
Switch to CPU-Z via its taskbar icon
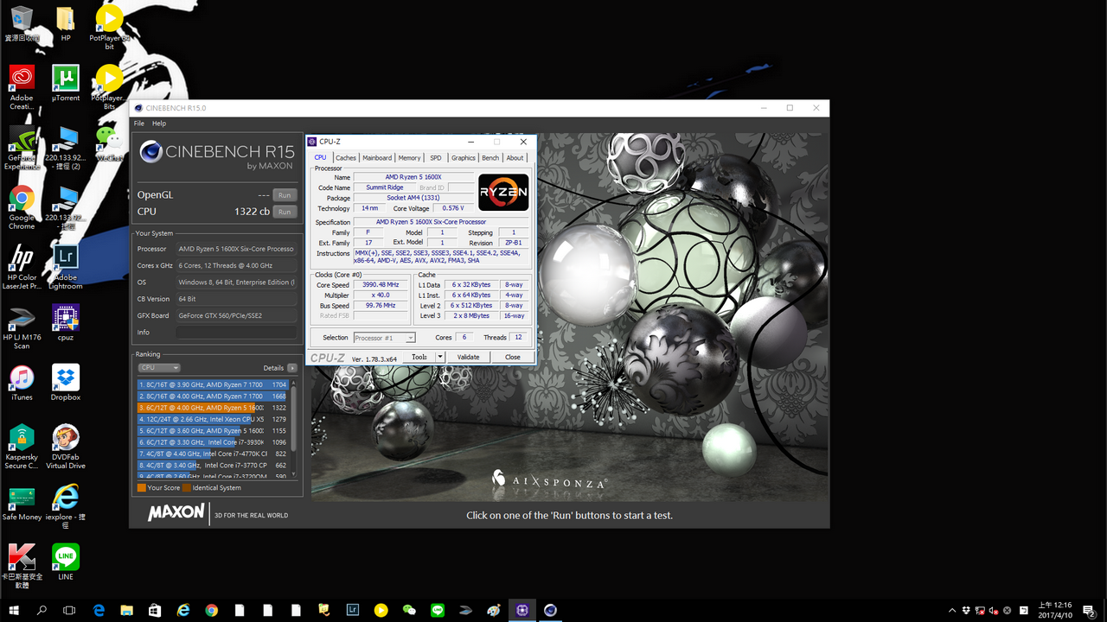[x=522, y=610]
